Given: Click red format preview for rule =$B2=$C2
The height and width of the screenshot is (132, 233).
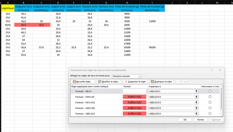Looking at the screenshot, I should (134, 113).
